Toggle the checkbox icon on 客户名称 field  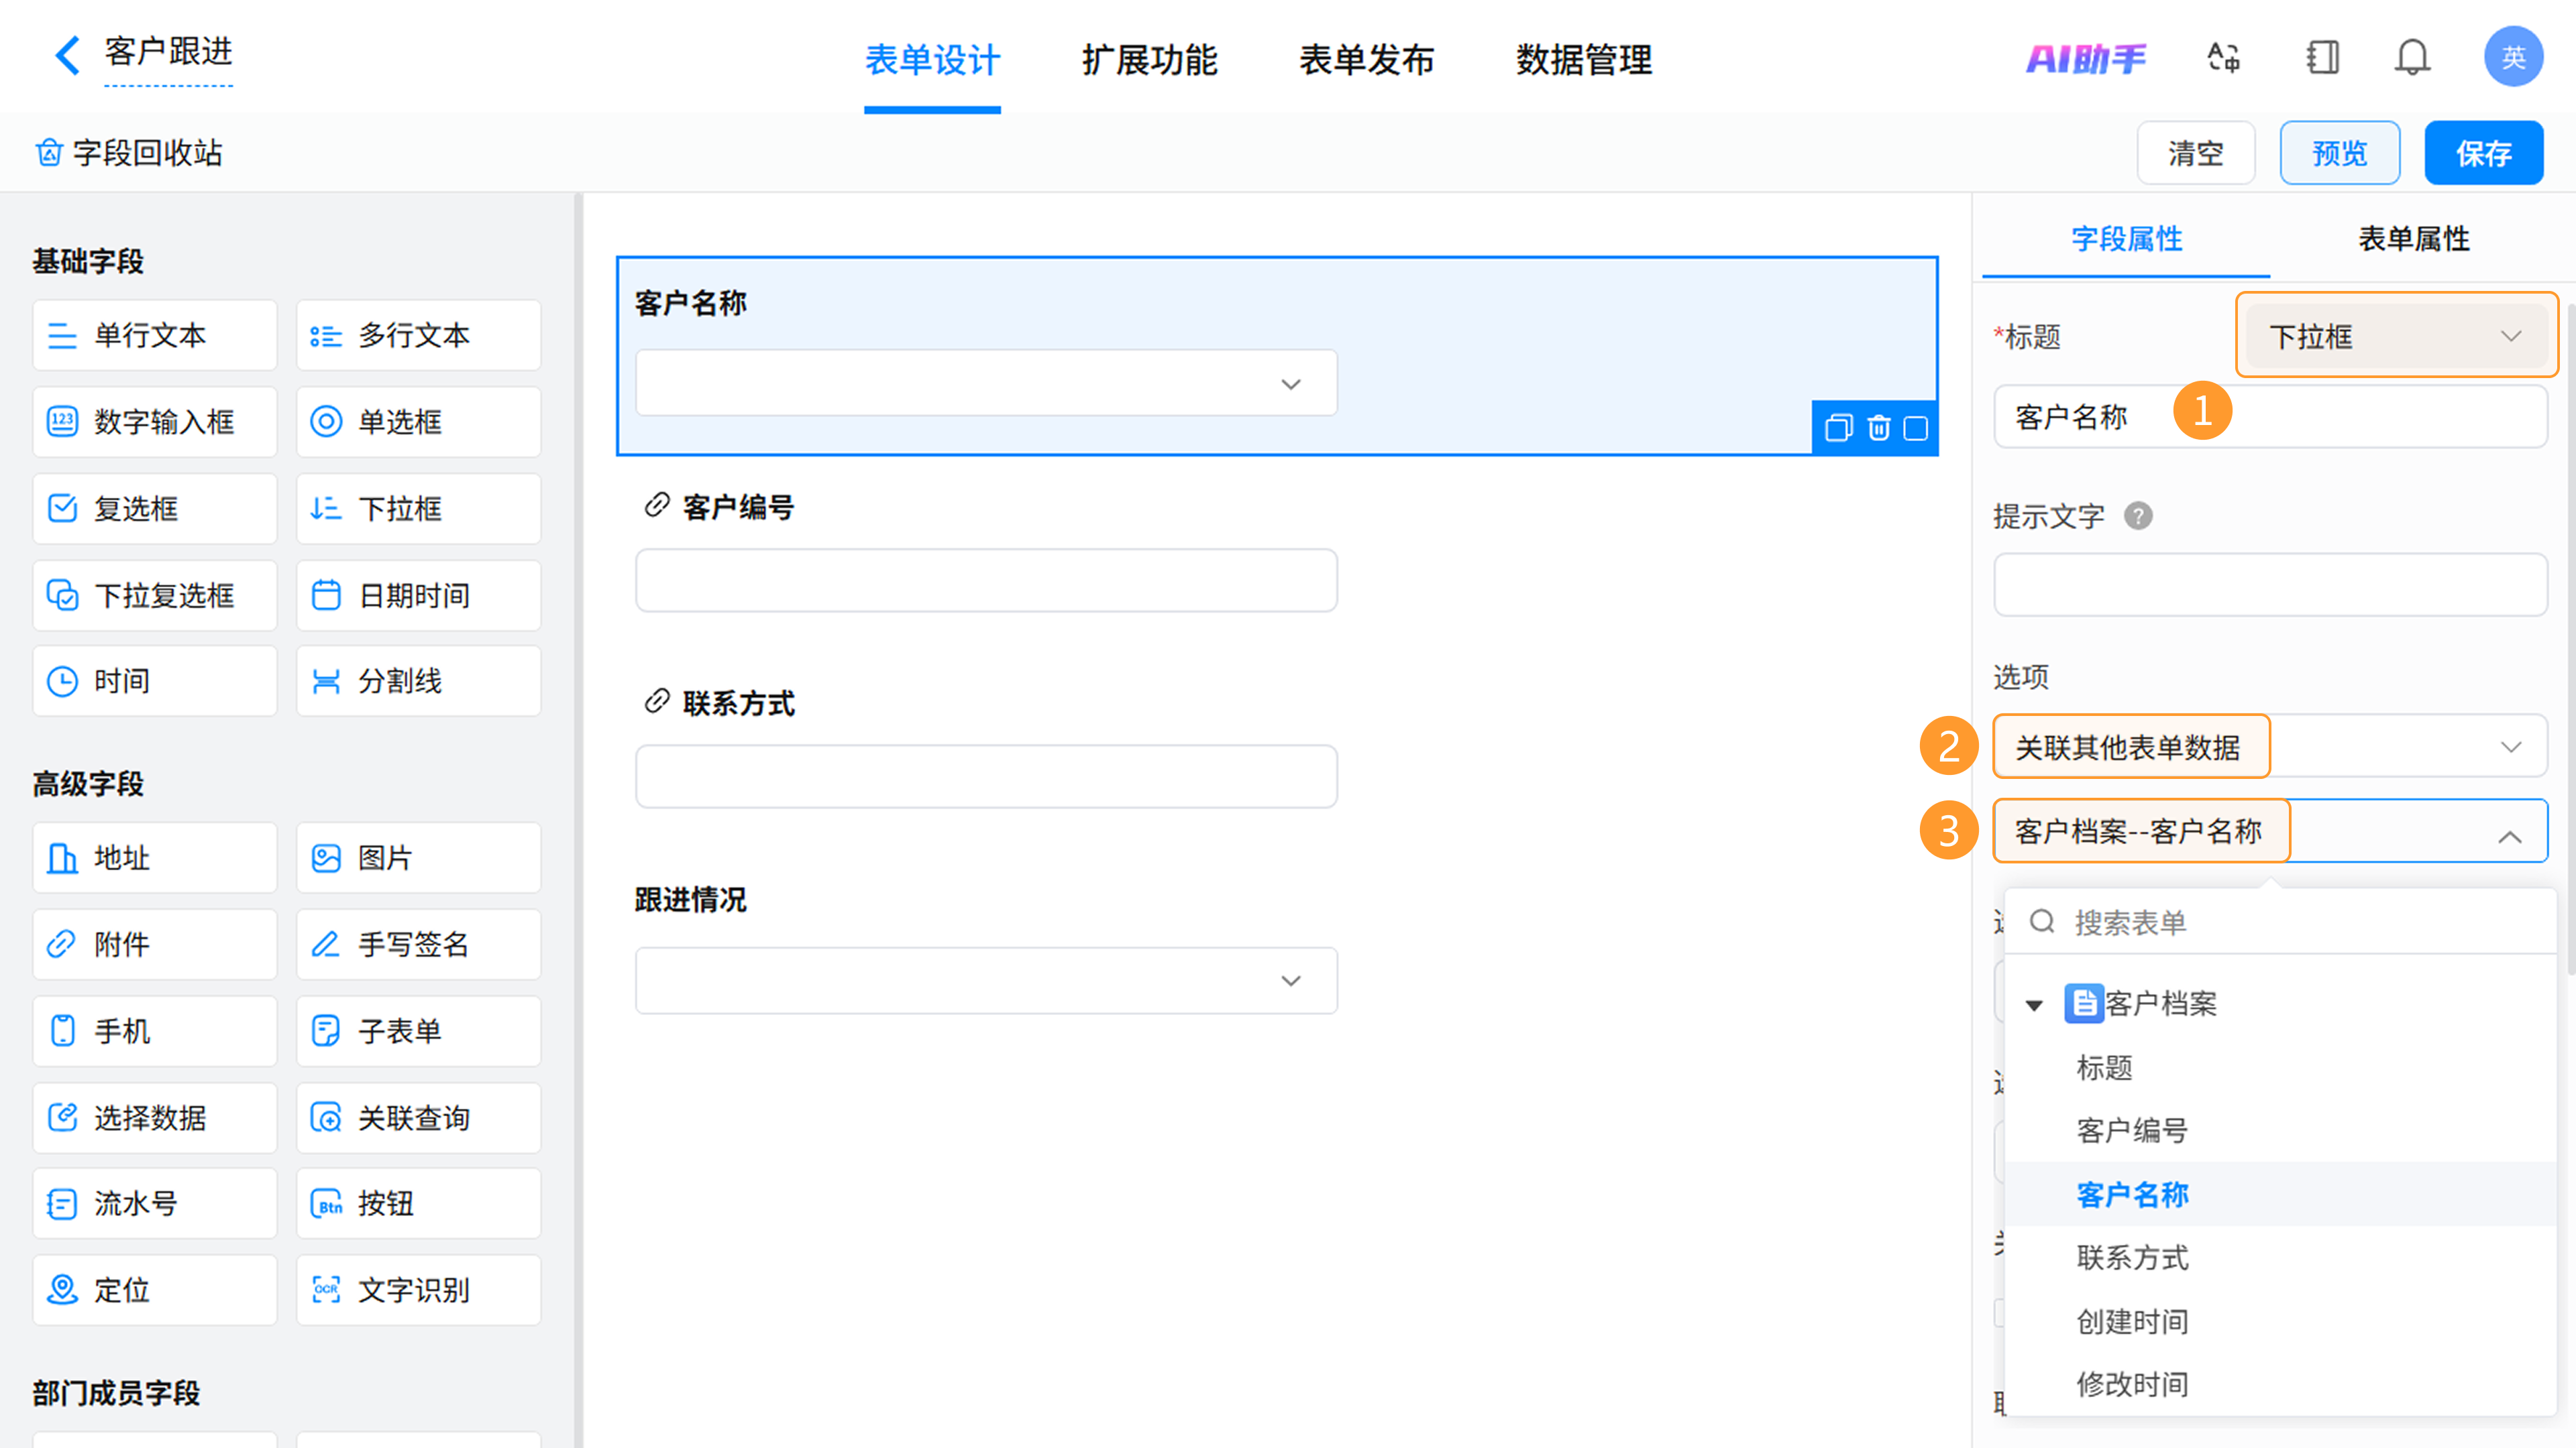1915,429
